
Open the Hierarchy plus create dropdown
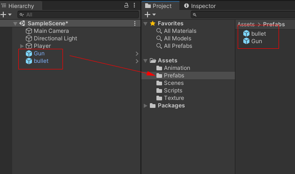click(x=6, y=15)
